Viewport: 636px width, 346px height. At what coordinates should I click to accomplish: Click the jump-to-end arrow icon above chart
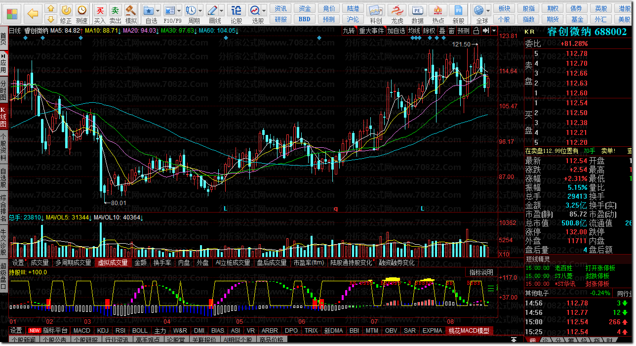pyautogui.click(x=486, y=31)
